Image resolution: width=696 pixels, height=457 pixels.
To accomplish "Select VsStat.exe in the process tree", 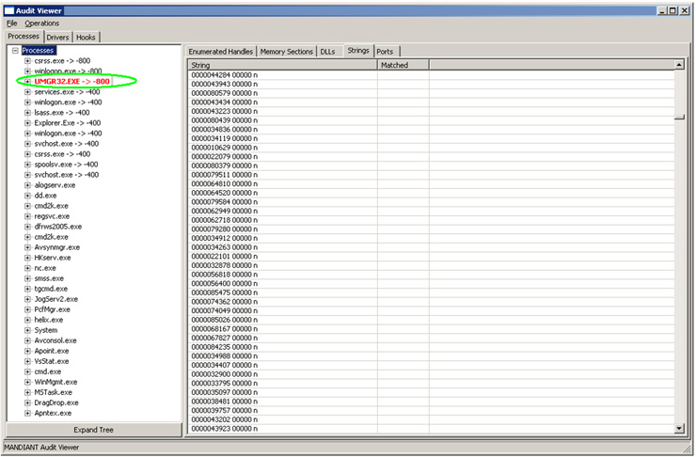I will (52, 361).
